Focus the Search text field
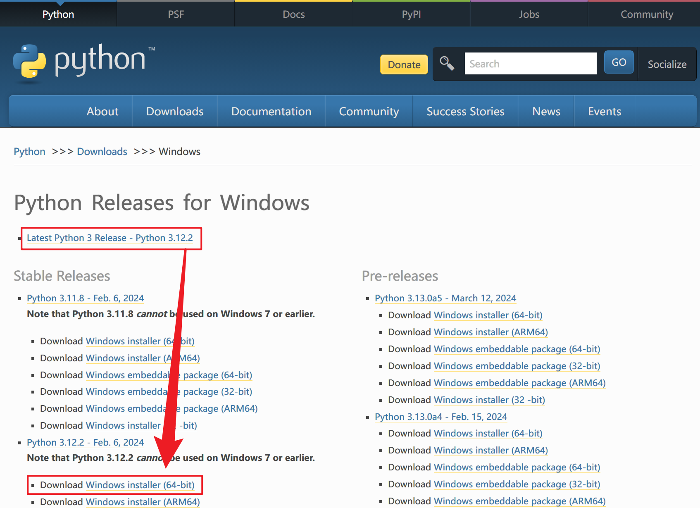This screenshot has width=700, height=508. coord(531,64)
